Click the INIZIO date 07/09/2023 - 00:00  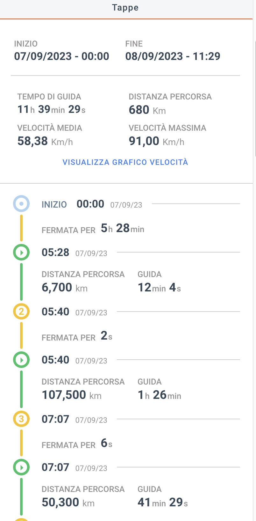62,56
